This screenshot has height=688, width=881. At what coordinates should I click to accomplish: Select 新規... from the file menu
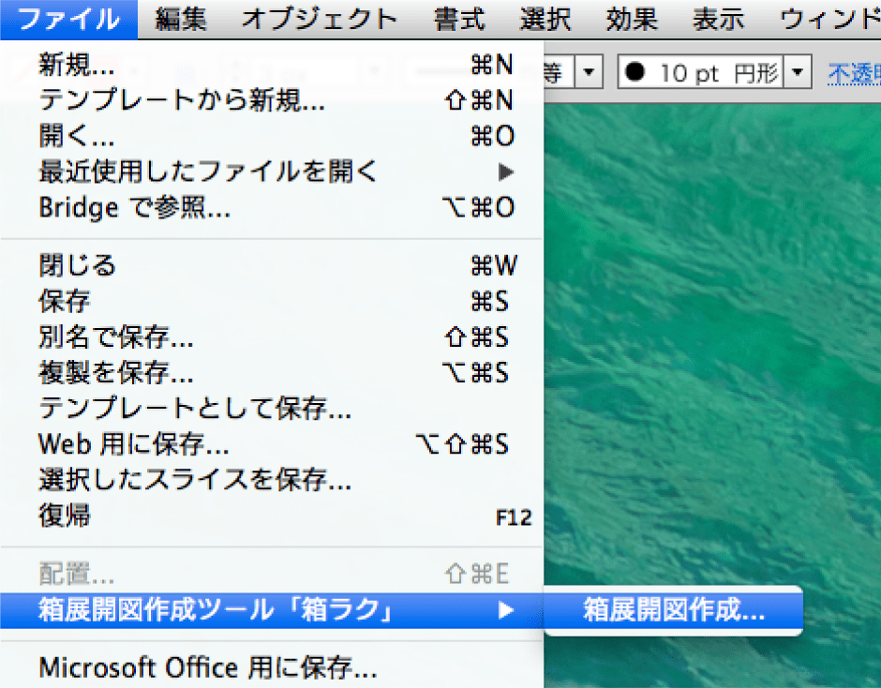point(78,64)
